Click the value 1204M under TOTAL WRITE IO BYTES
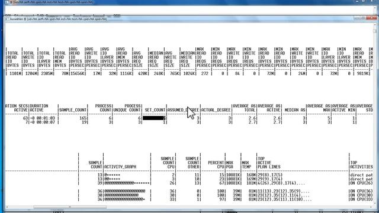 (31, 73)
